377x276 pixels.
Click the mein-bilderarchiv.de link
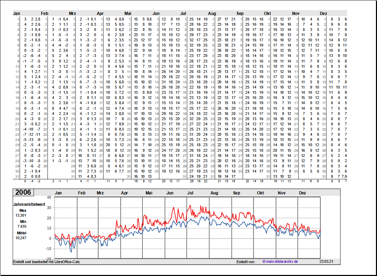280,262
